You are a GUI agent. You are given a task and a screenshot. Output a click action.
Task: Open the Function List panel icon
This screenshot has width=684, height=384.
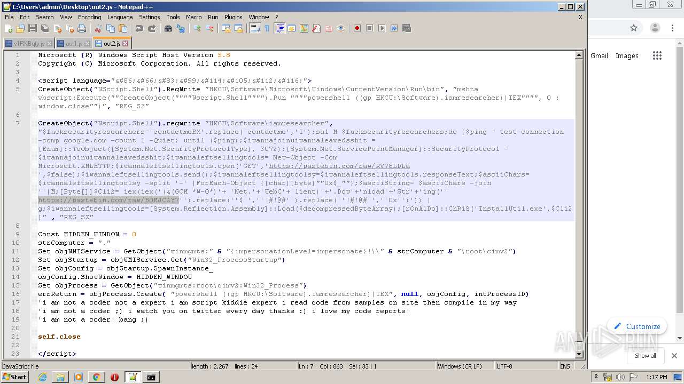click(316, 28)
